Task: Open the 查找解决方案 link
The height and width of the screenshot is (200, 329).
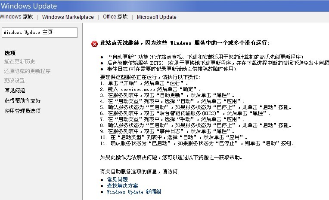Action: tap(123, 185)
